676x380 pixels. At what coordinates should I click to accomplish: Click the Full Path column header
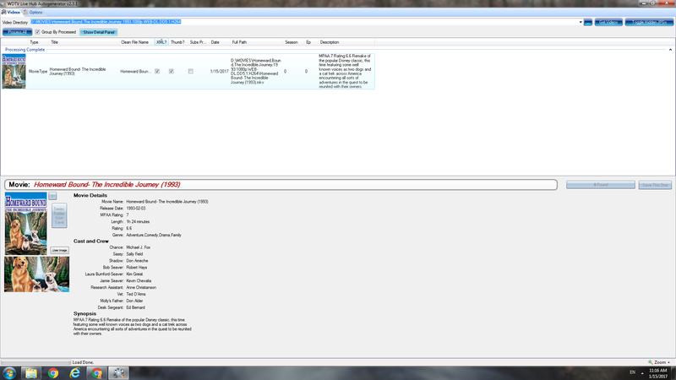[x=239, y=42]
